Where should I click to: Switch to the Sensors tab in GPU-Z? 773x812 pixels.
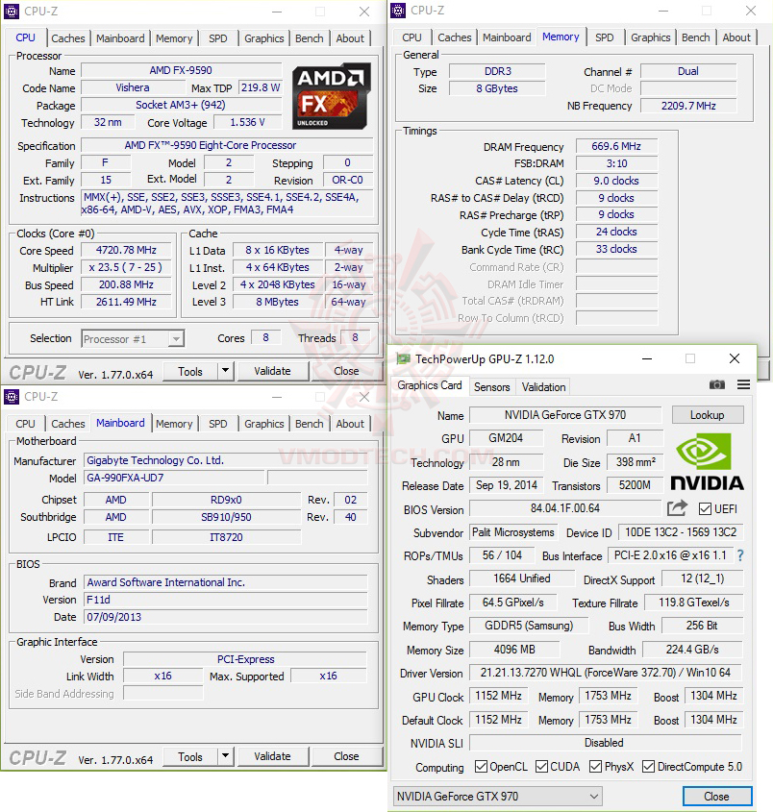click(x=491, y=387)
